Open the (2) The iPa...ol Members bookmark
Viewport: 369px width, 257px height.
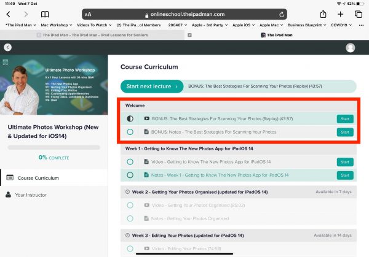(138, 25)
